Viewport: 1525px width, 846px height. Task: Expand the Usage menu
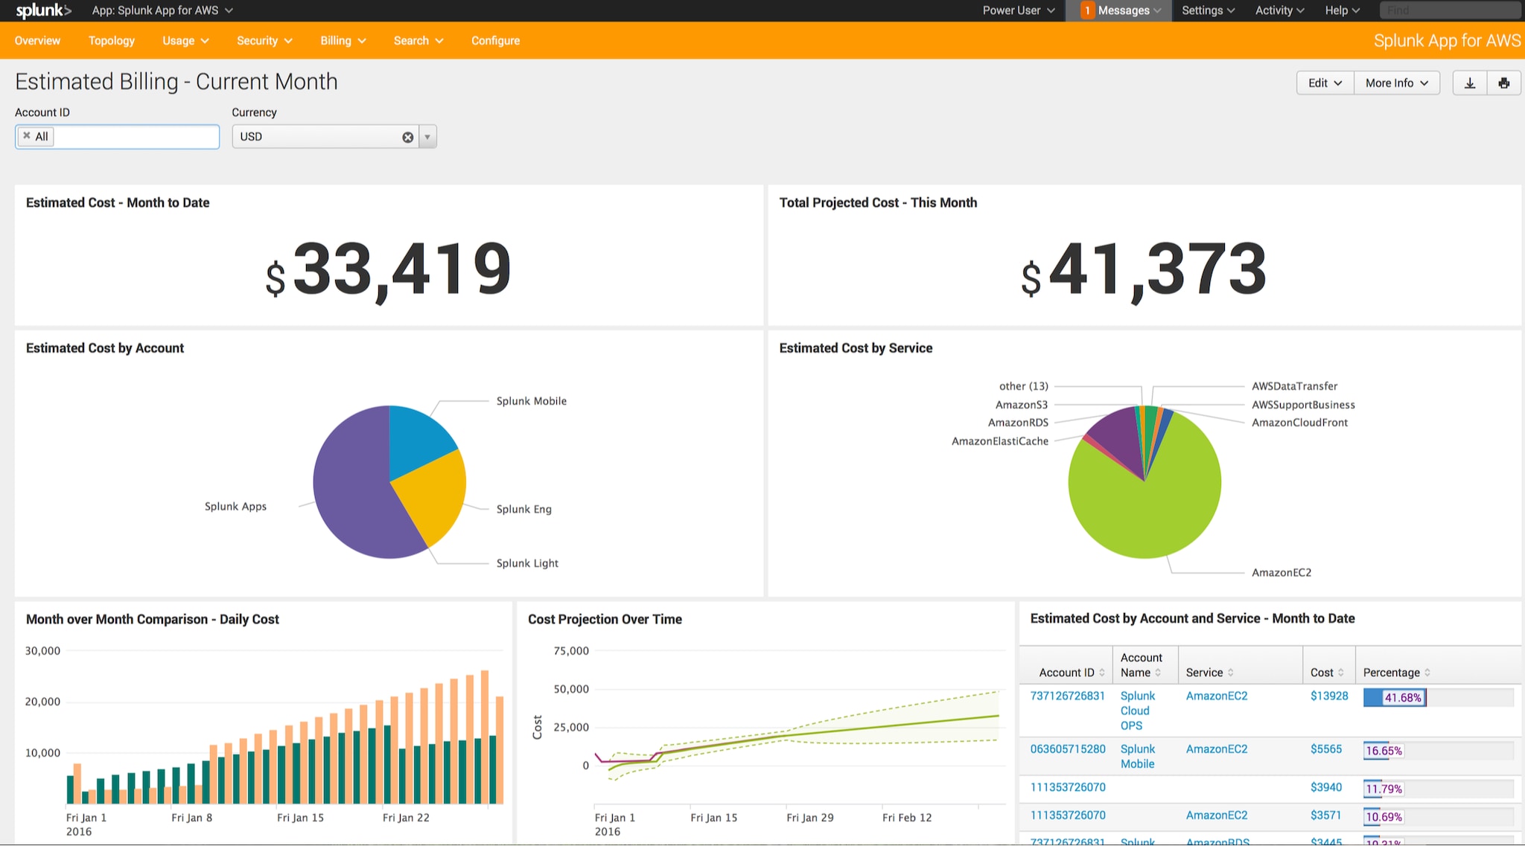pyautogui.click(x=185, y=41)
